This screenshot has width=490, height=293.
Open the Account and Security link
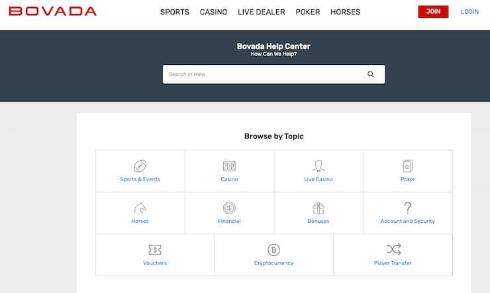point(407,221)
